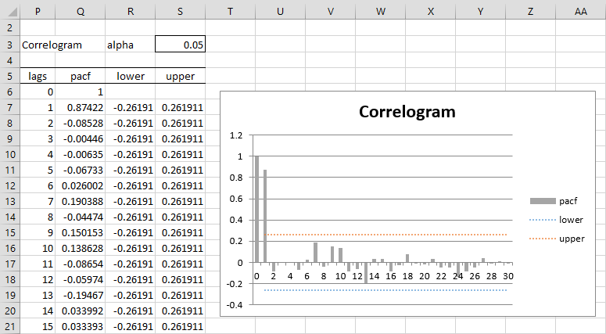Select column AA header

click(x=580, y=11)
